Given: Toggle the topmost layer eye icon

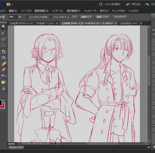Looking at the screenshot, I should [x=153, y=58].
